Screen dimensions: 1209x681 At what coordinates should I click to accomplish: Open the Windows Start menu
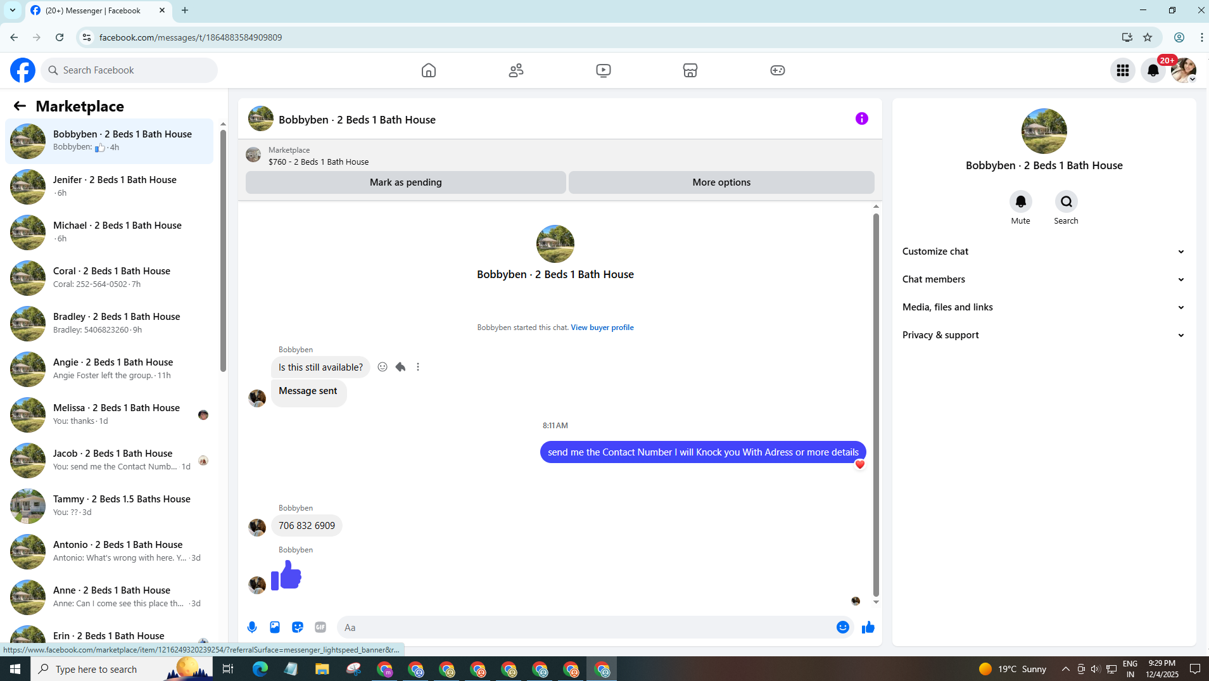pyautogui.click(x=15, y=669)
